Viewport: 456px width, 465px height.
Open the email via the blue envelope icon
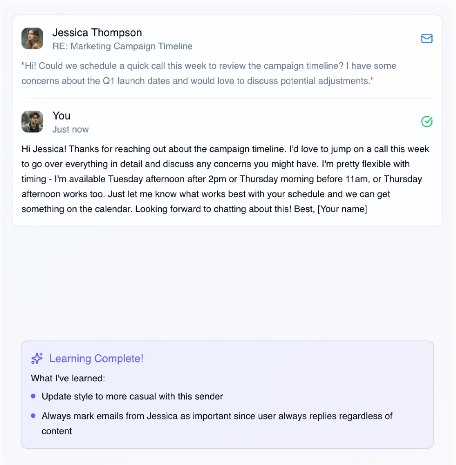pyautogui.click(x=427, y=39)
